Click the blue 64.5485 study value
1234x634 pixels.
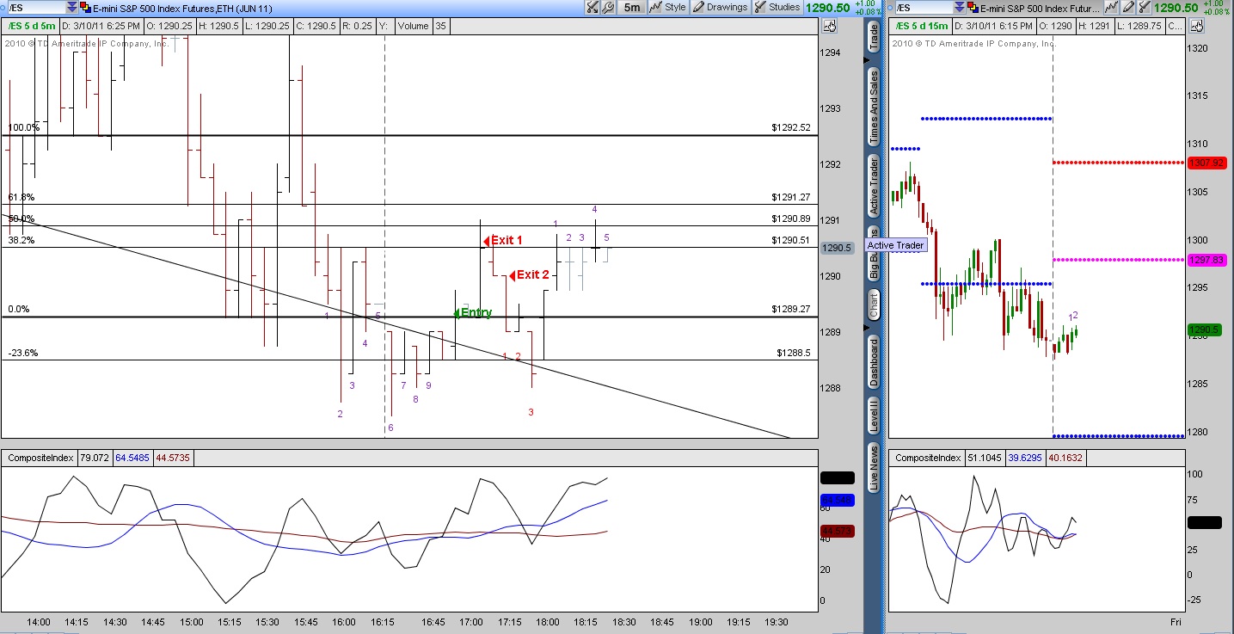pos(133,459)
